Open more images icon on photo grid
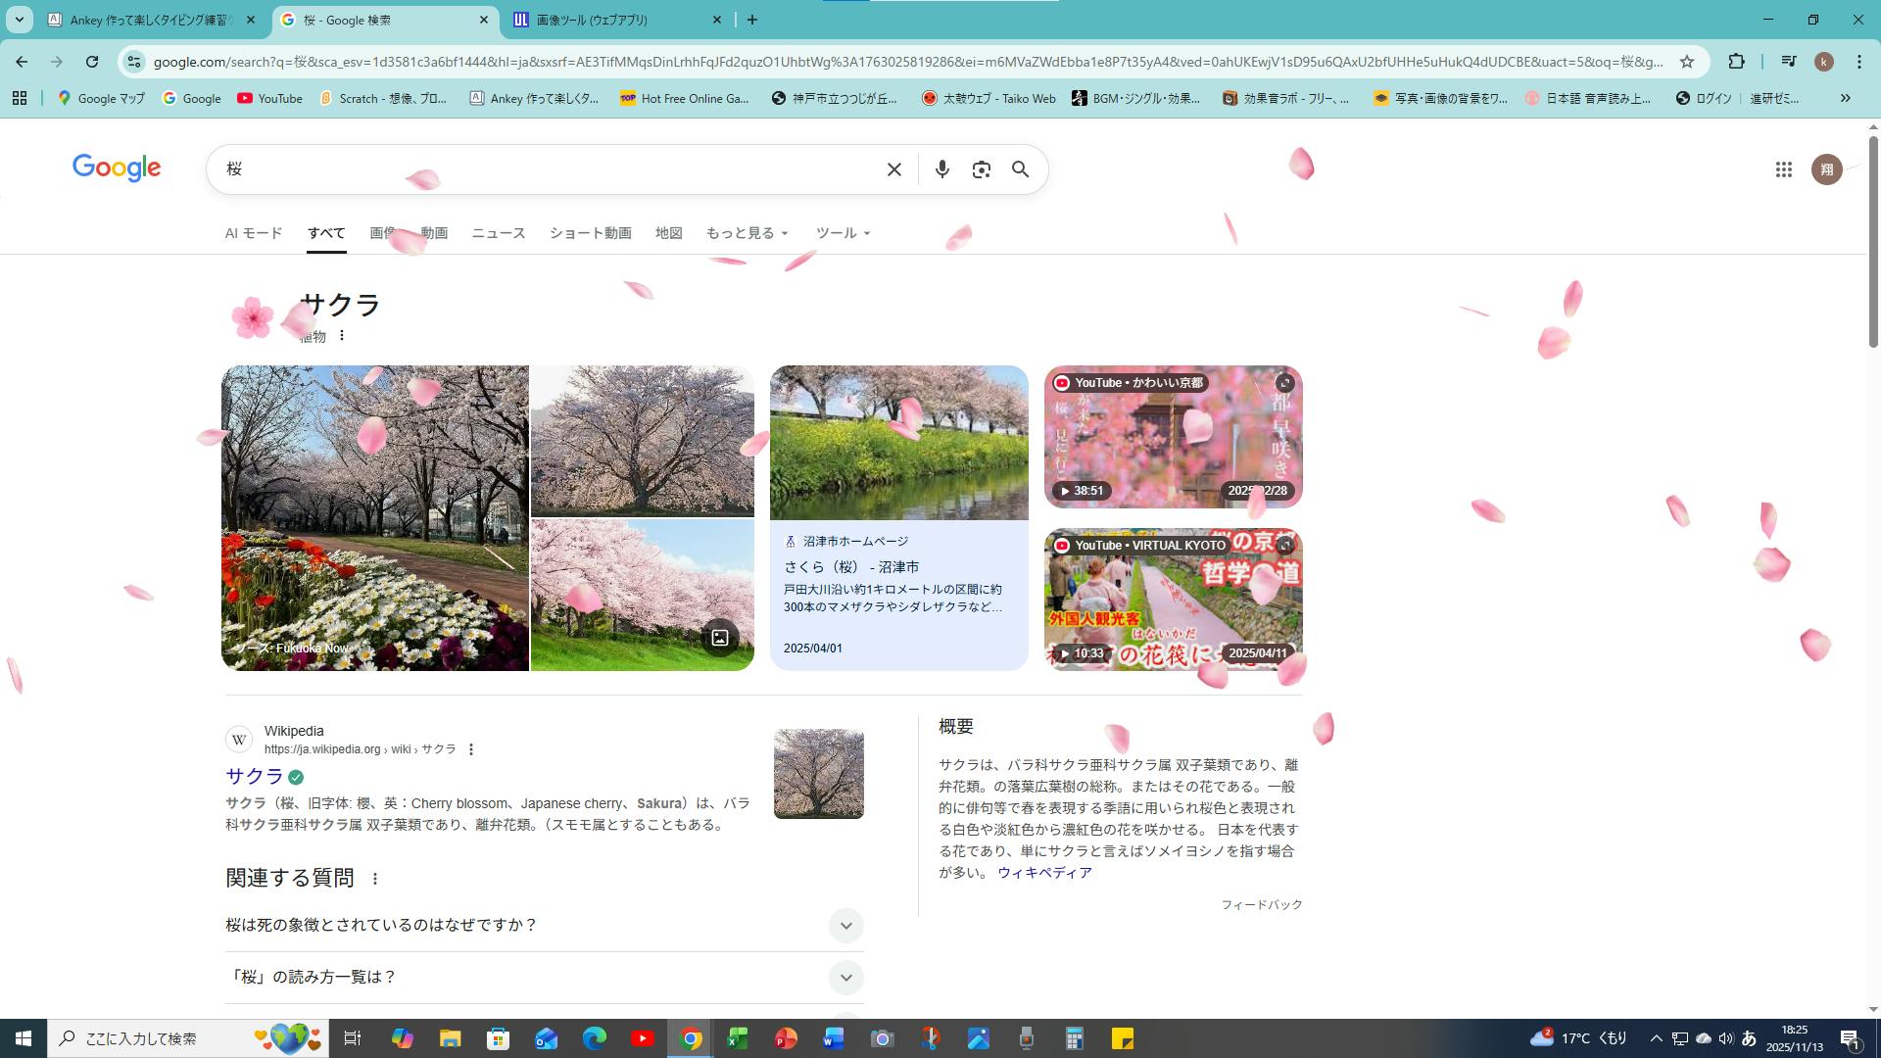The width and height of the screenshot is (1881, 1058). [x=719, y=638]
